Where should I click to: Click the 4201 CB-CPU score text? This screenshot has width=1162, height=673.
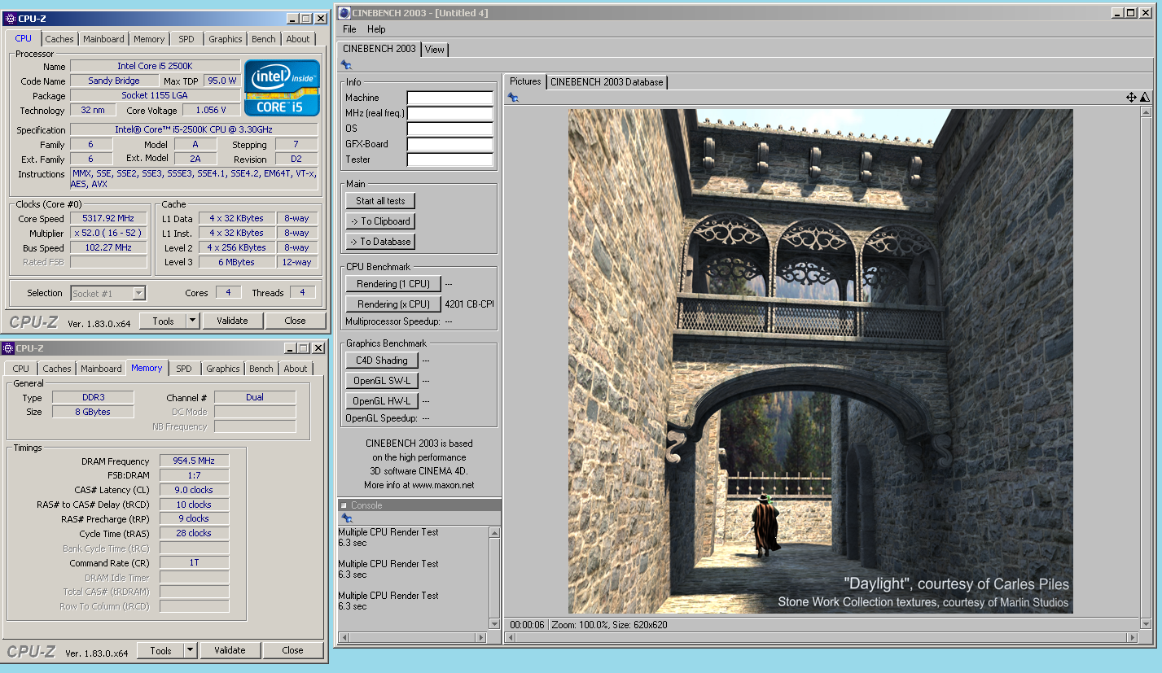(x=469, y=304)
